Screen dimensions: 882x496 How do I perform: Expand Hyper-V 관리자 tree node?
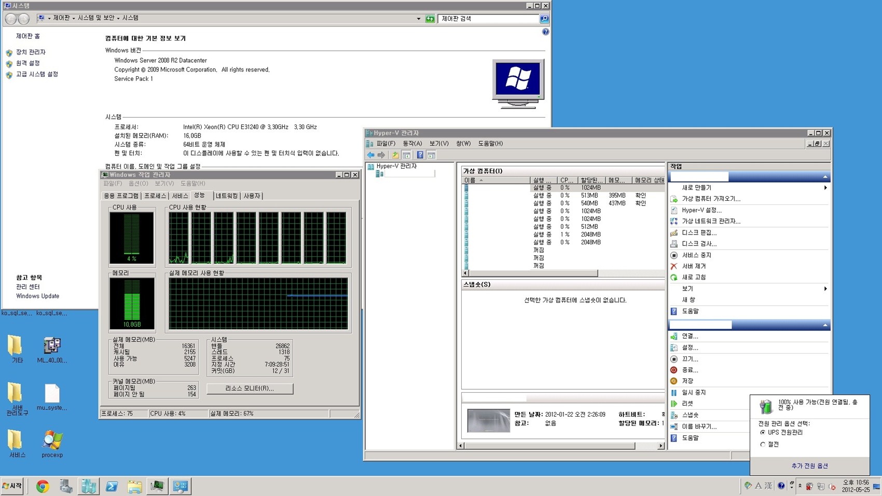396,166
